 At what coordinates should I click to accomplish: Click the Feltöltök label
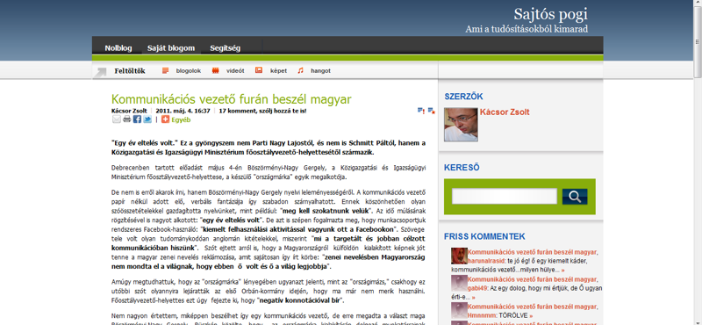(130, 71)
